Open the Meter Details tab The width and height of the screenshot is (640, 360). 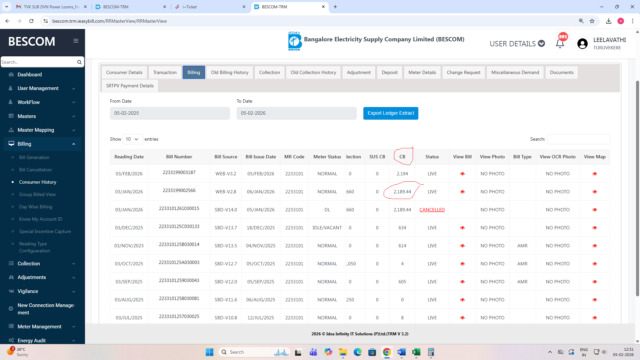pyautogui.click(x=422, y=72)
